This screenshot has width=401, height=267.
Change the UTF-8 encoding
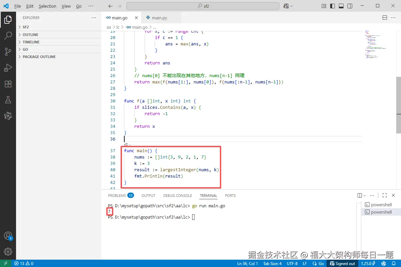click(292, 263)
